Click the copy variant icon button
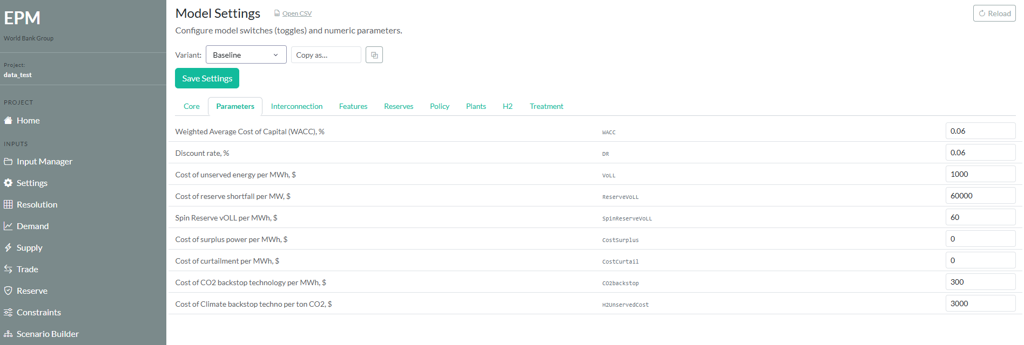The height and width of the screenshot is (345, 1024). pos(374,55)
